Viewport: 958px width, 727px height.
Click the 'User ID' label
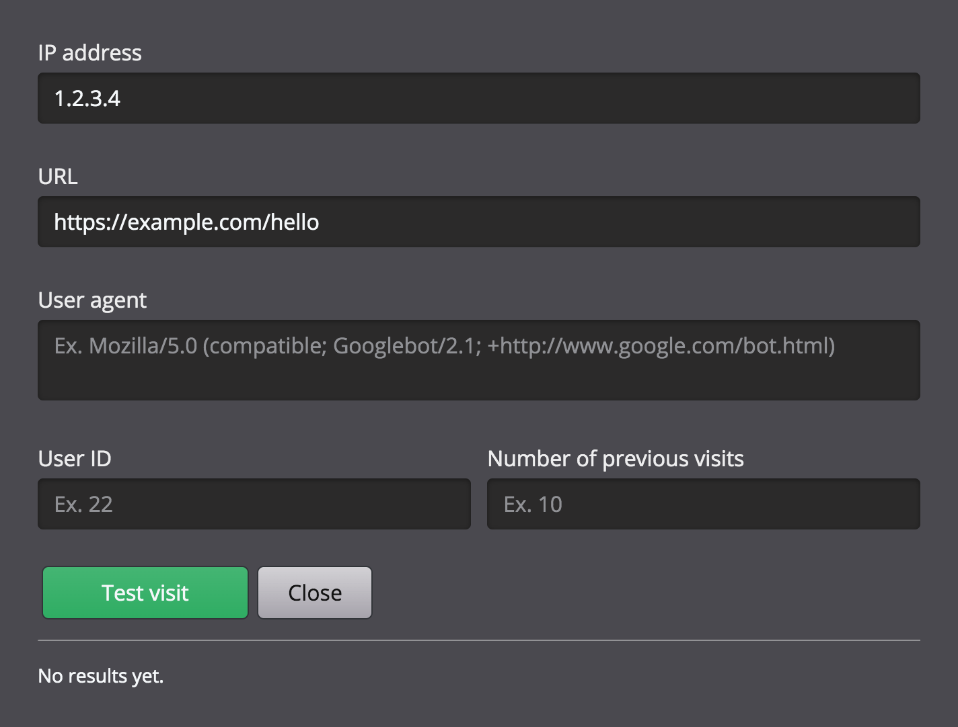(x=75, y=459)
